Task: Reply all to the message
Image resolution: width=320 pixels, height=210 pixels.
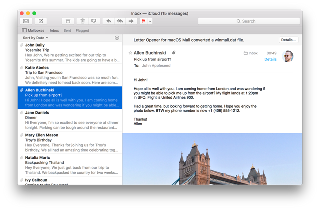Action: [120, 21]
